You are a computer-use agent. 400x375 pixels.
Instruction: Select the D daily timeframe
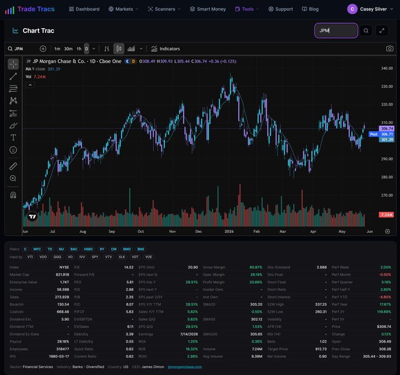tap(86, 49)
